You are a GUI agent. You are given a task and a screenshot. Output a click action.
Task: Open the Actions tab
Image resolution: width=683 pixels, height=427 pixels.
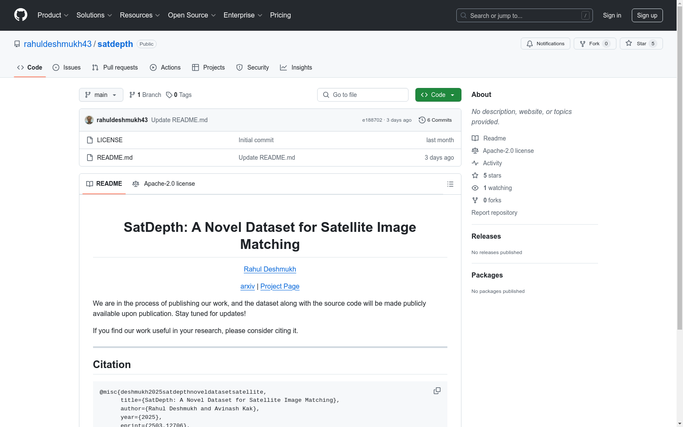coord(165,67)
